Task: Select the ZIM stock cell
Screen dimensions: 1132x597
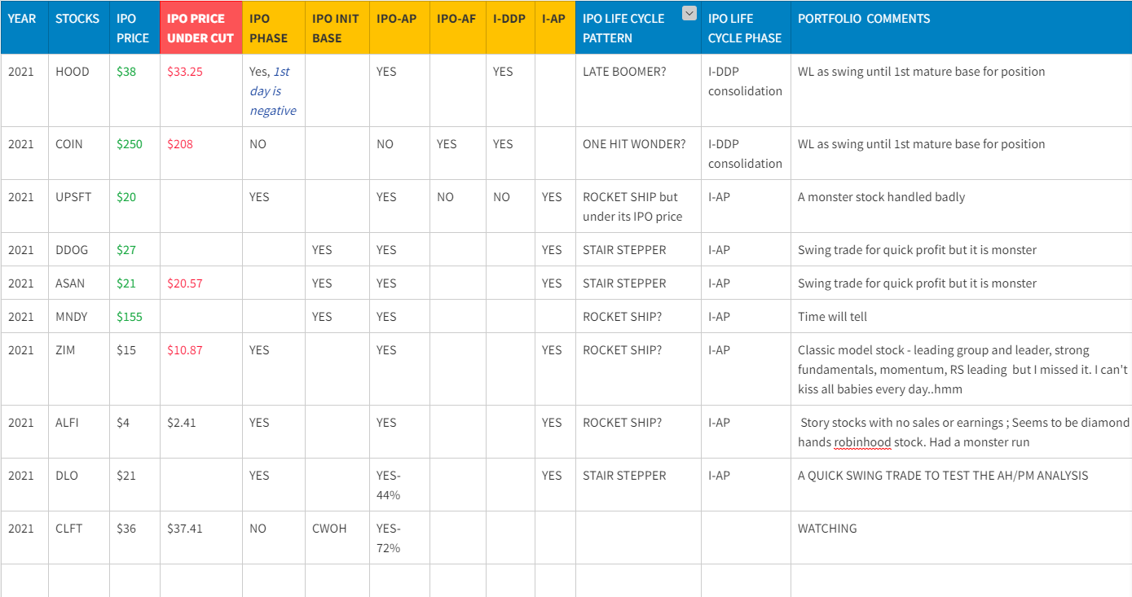Action: pyautogui.click(x=79, y=369)
